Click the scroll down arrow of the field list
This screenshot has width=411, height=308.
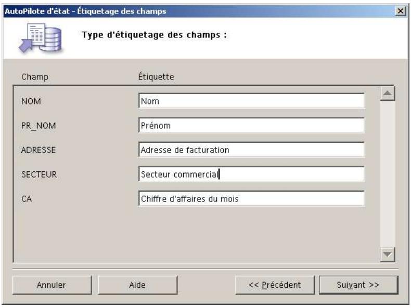coord(388,254)
